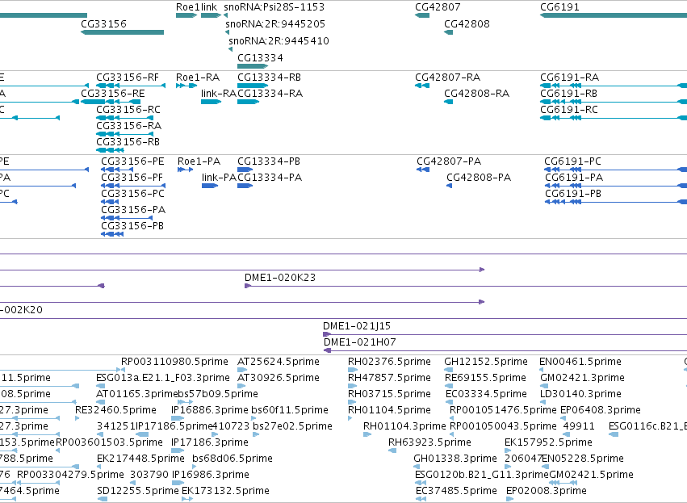Click the EP02008.3prime EST label

coord(547,491)
